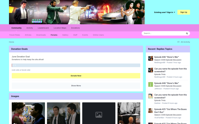The height and width of the screenshot is (124, 199).
Task: Select the Activity tab
Action: point(30,28)
